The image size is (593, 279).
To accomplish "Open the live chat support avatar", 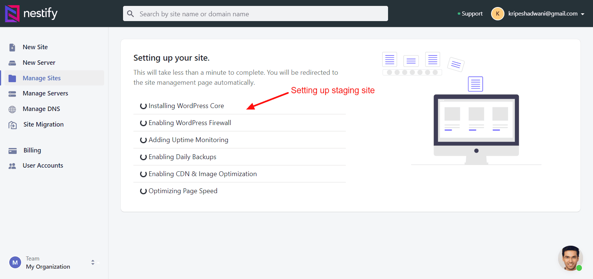I will click(x=570, y=258).
